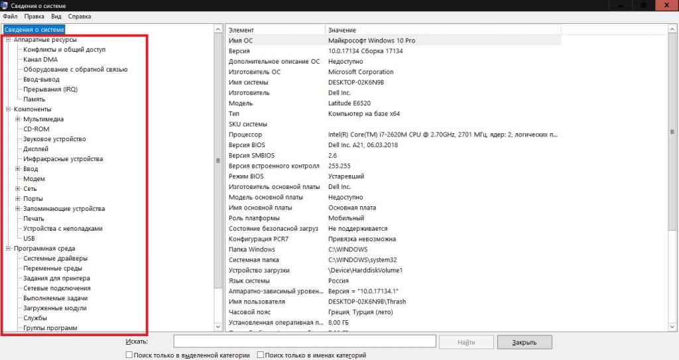Enable 'Поиск только в именах категорий' checkbox
This screenshot has width=679, height=360.
coord(260,355)
